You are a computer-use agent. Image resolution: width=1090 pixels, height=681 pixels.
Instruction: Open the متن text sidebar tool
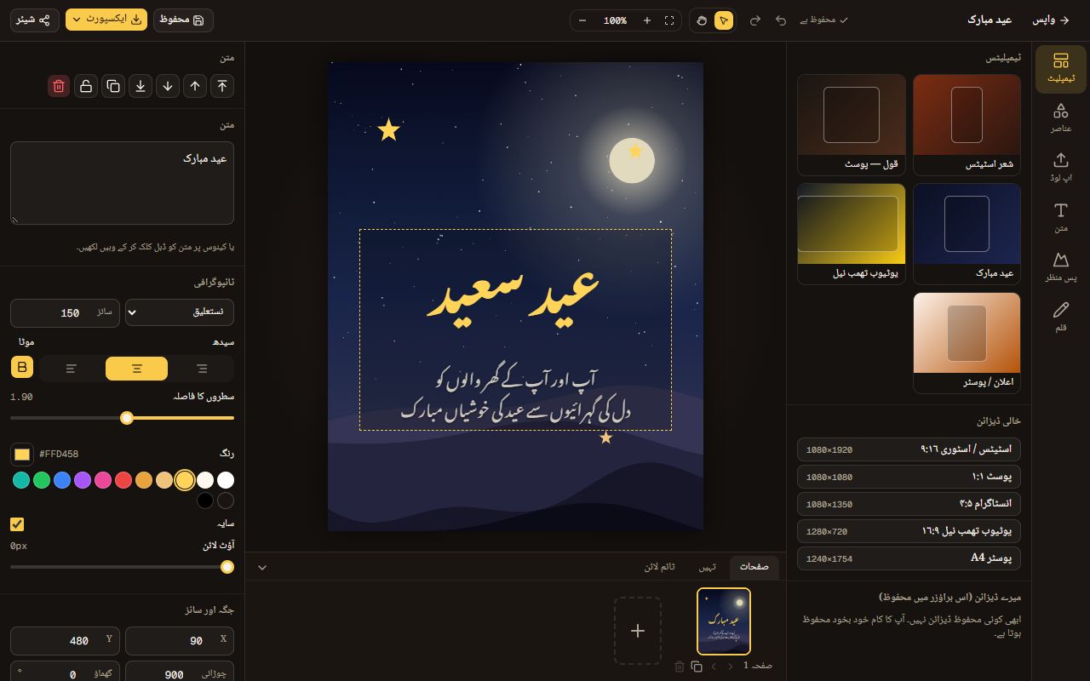[1061, 218]
